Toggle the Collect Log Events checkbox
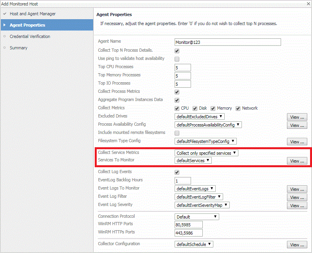This screenshot has width=312, height=253. tap(177, 172)
